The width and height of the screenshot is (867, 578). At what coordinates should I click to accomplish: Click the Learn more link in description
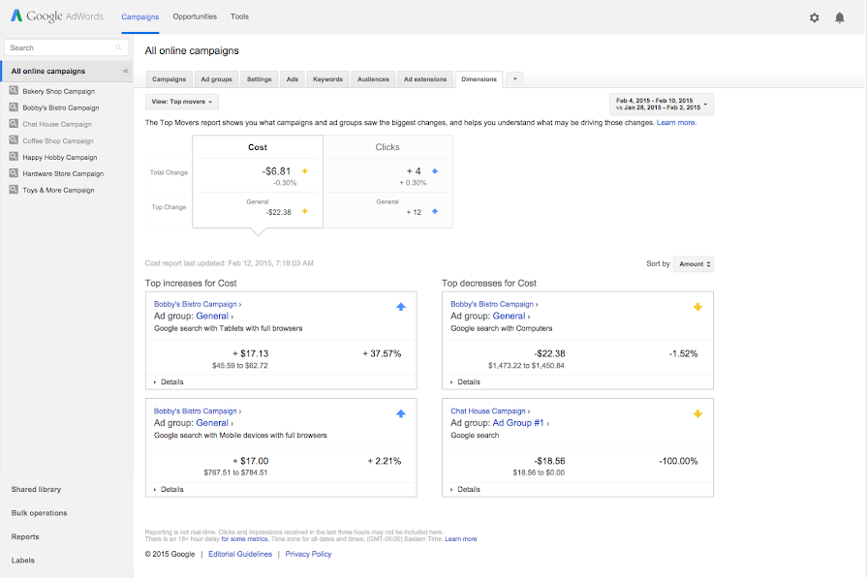[676, 123]
